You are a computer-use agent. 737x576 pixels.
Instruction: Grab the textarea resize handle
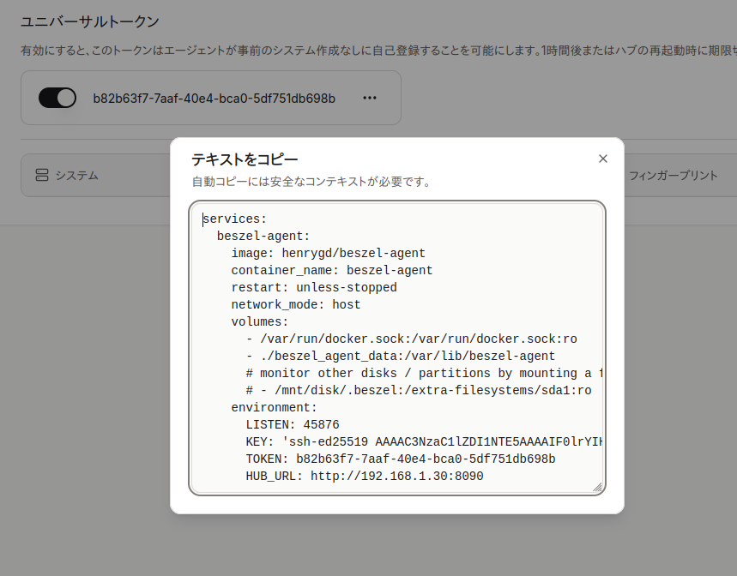coord(597,487)
